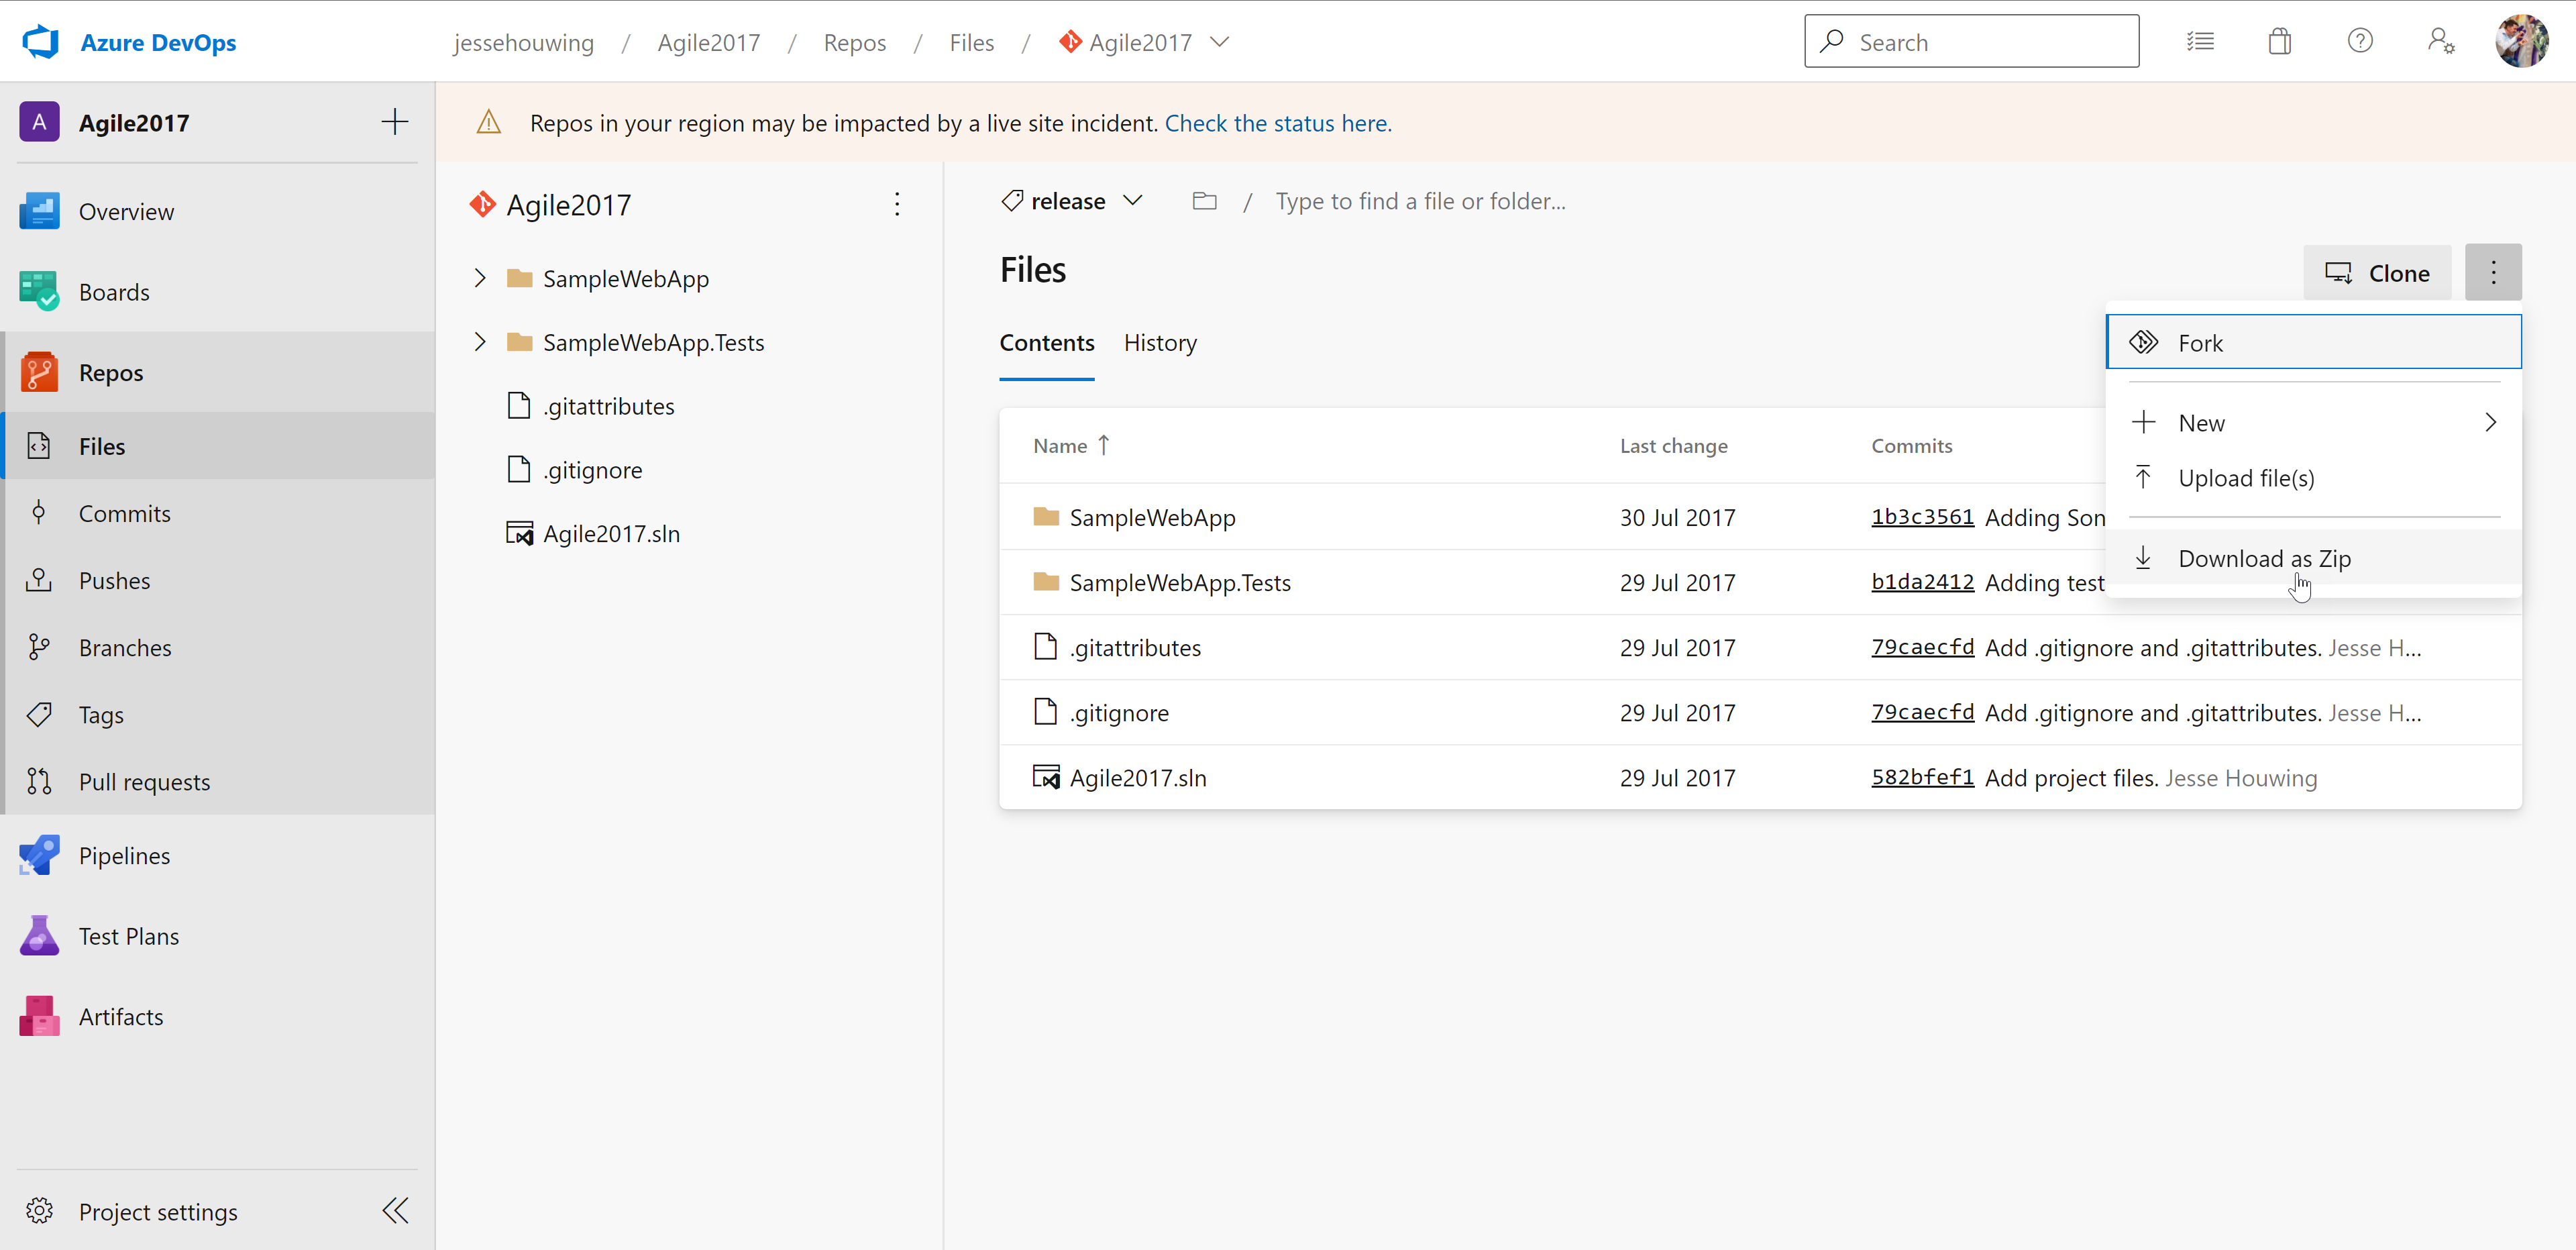
Task: Click the Commits column header
Action: click(x=1911, y=445)
